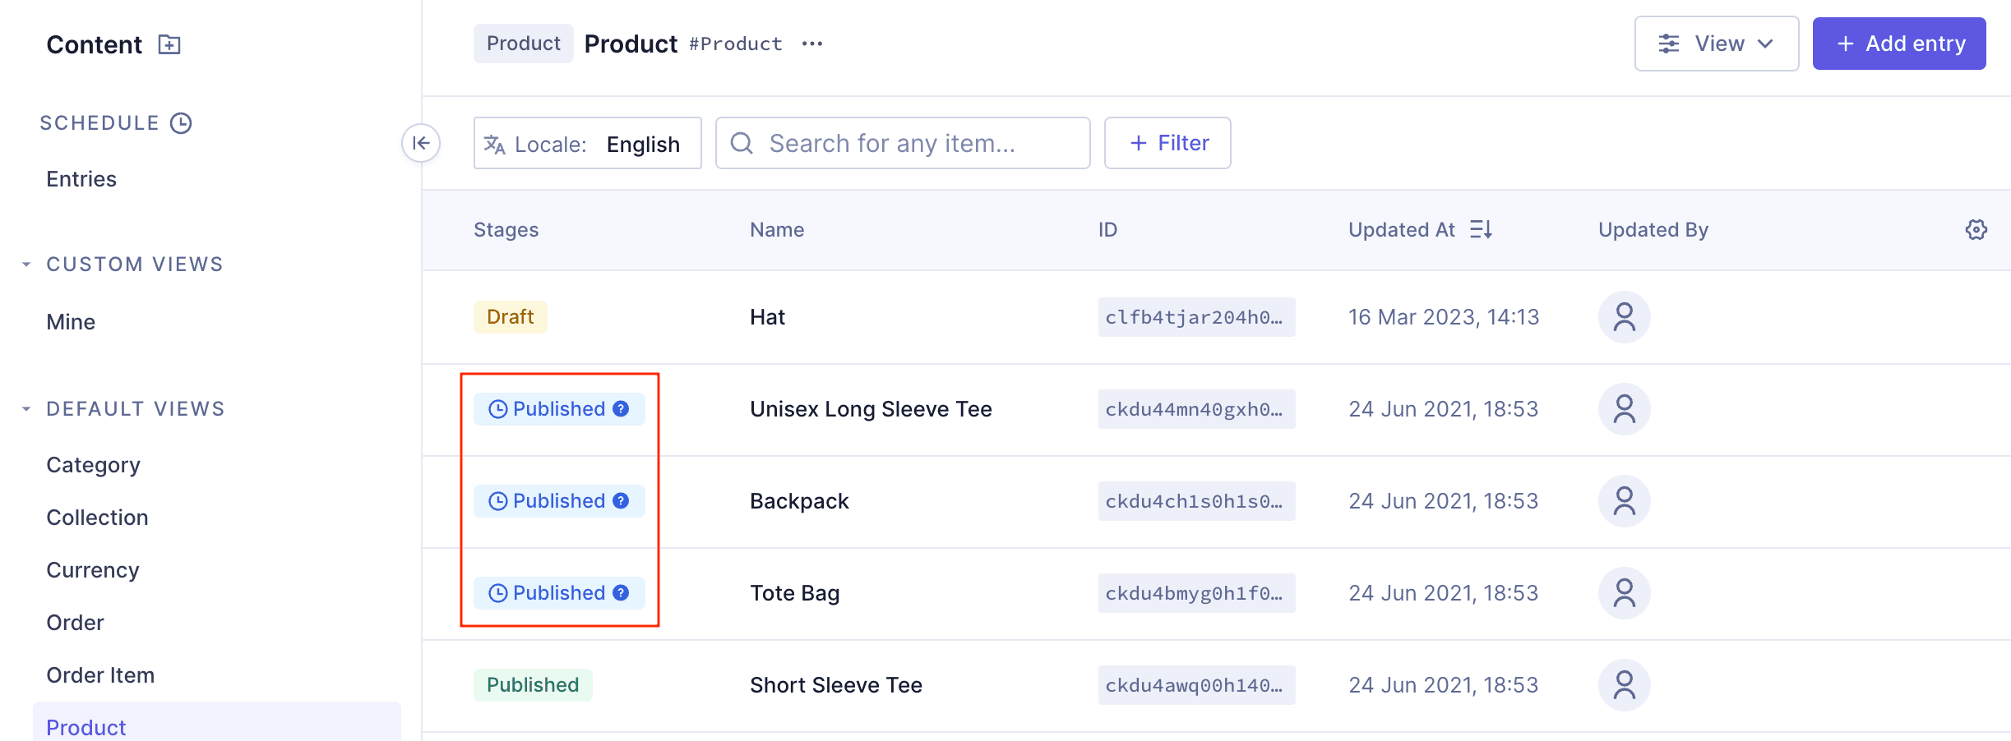Collapse the Default Views section
2011x741 pixels.
coord(26,409)
